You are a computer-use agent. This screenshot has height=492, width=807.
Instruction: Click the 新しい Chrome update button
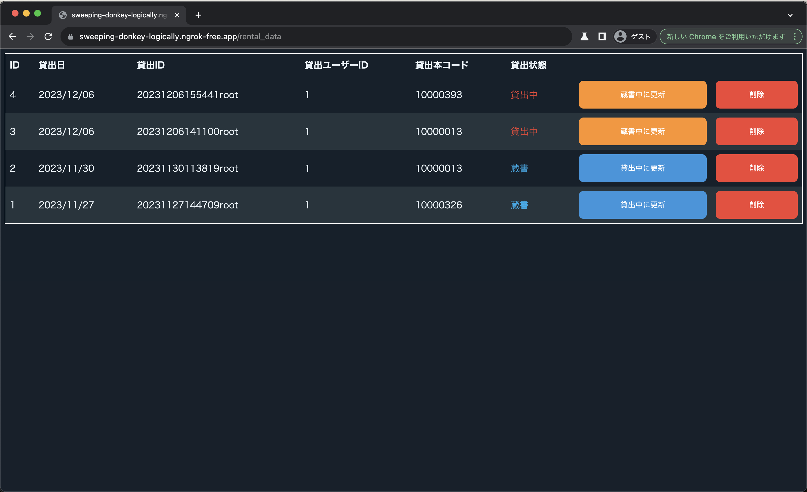[725, 36]
